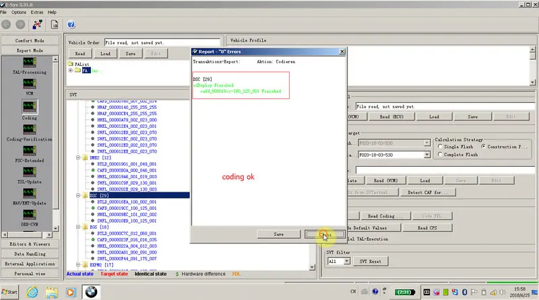Open the FSC-Extended module icon
539x300 pixels.
pos(29,151)
